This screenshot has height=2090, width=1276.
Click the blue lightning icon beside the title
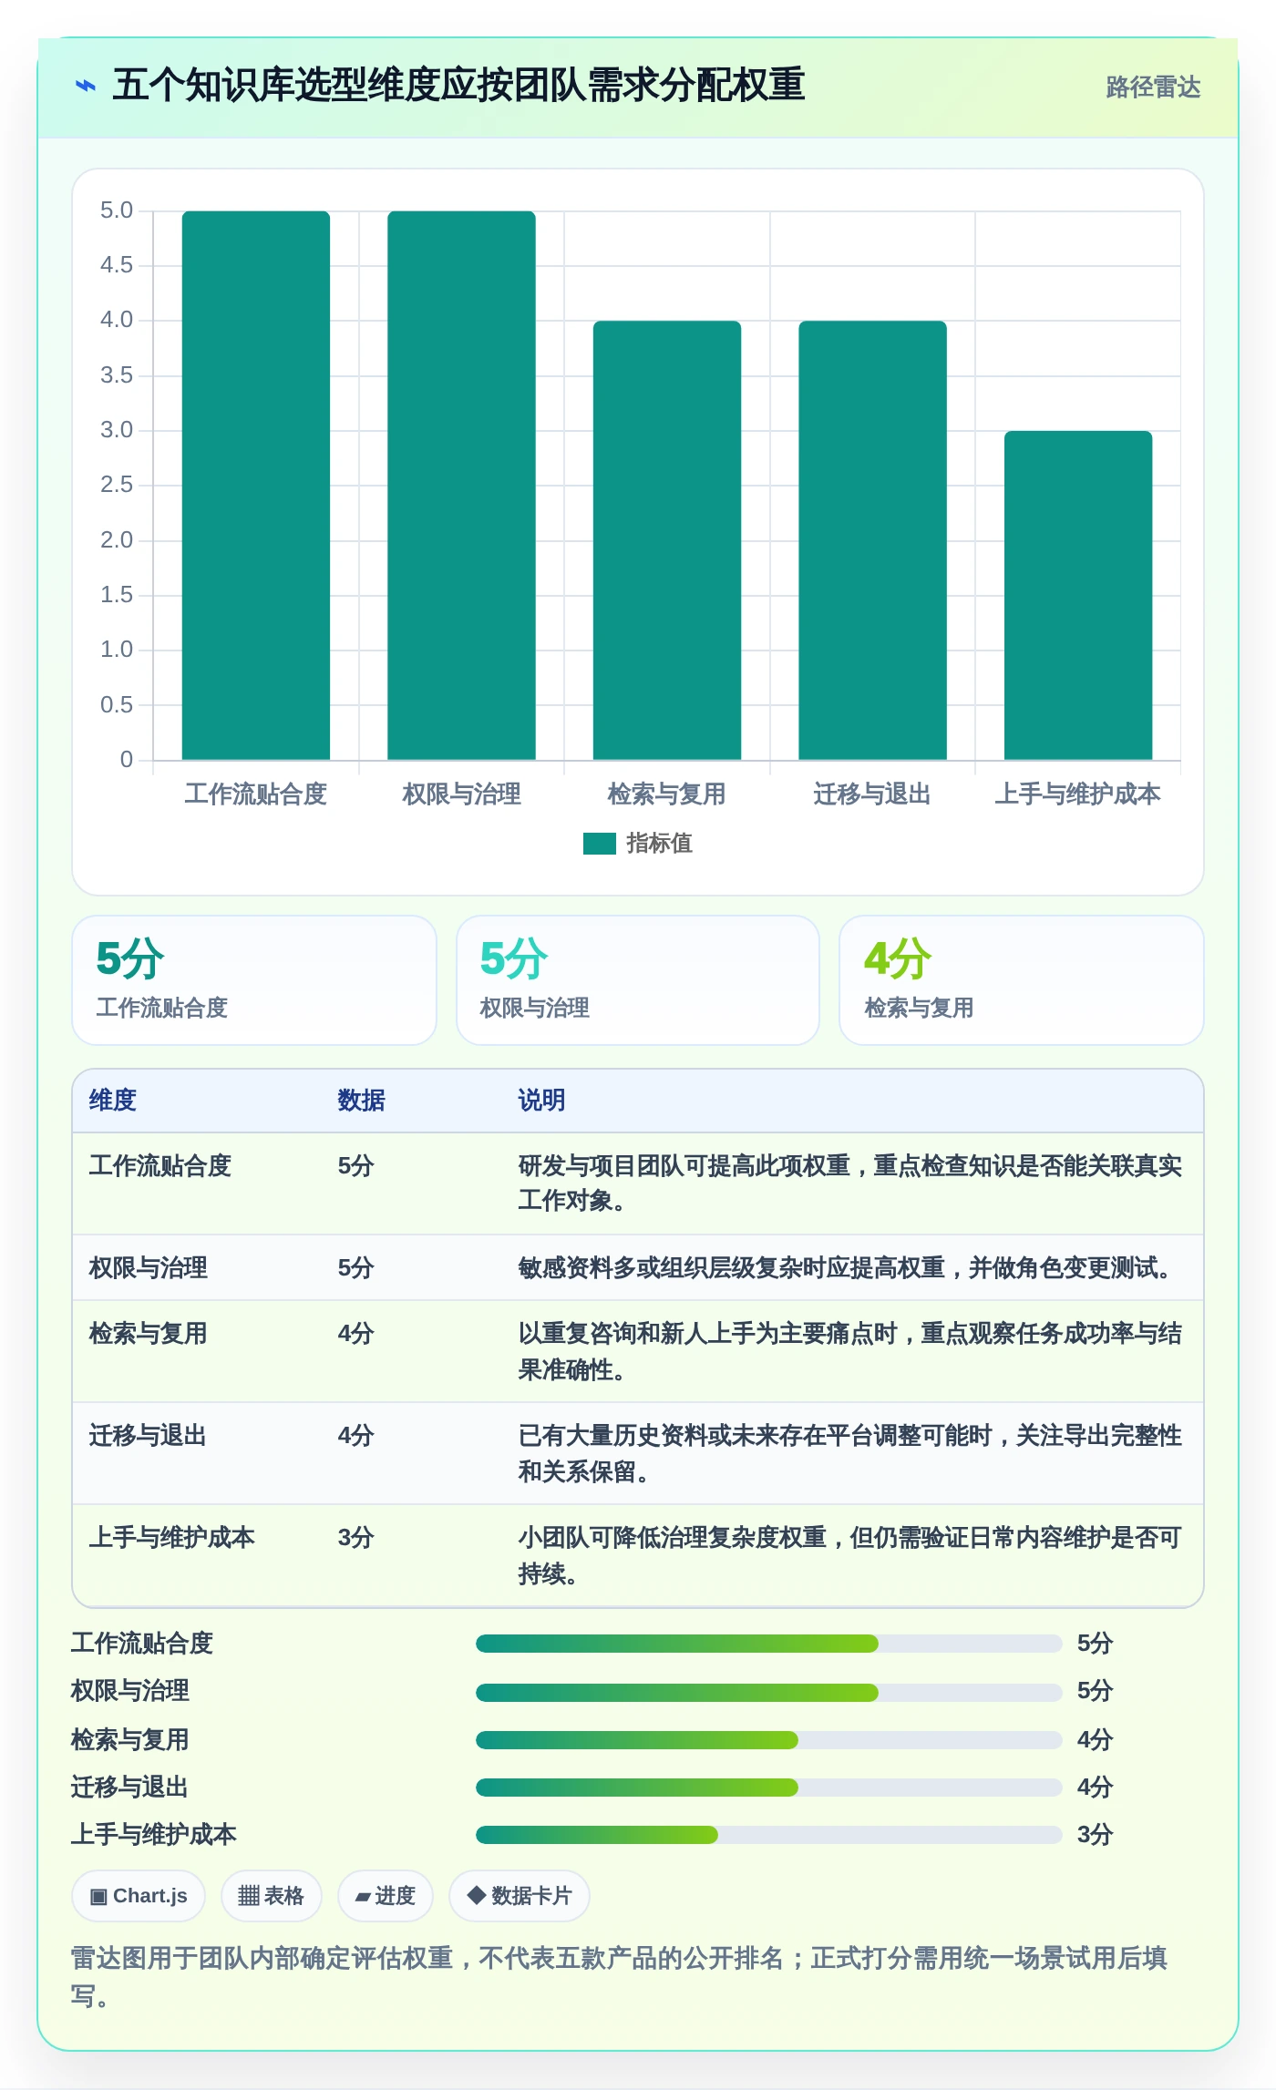pyautogui.click(x=85, y=87)
